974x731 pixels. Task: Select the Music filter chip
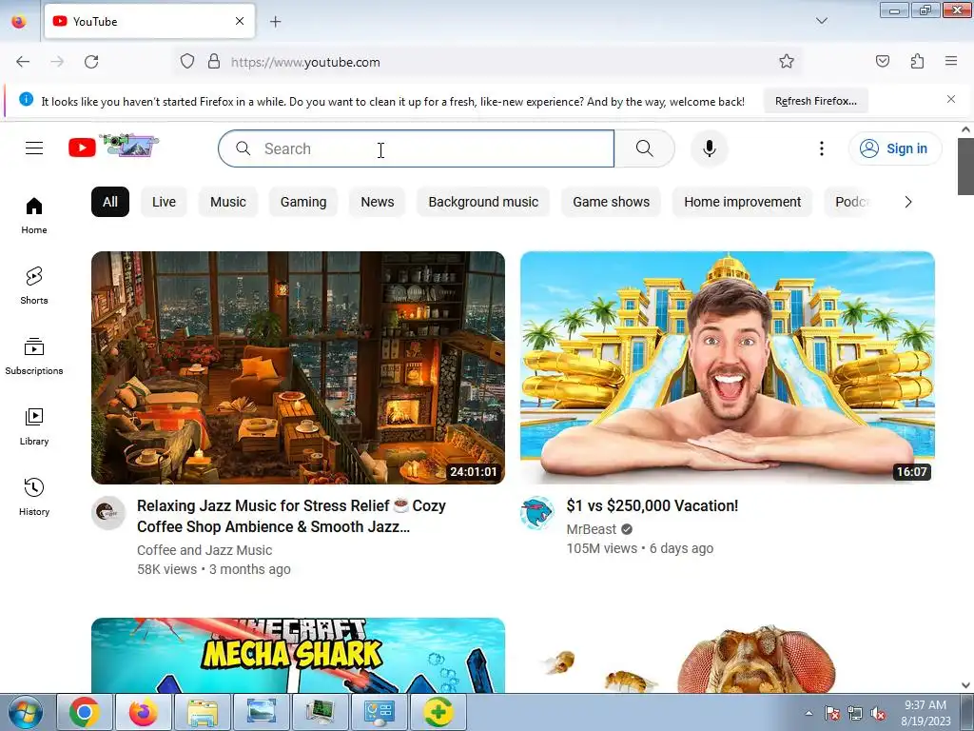[228, 202]
